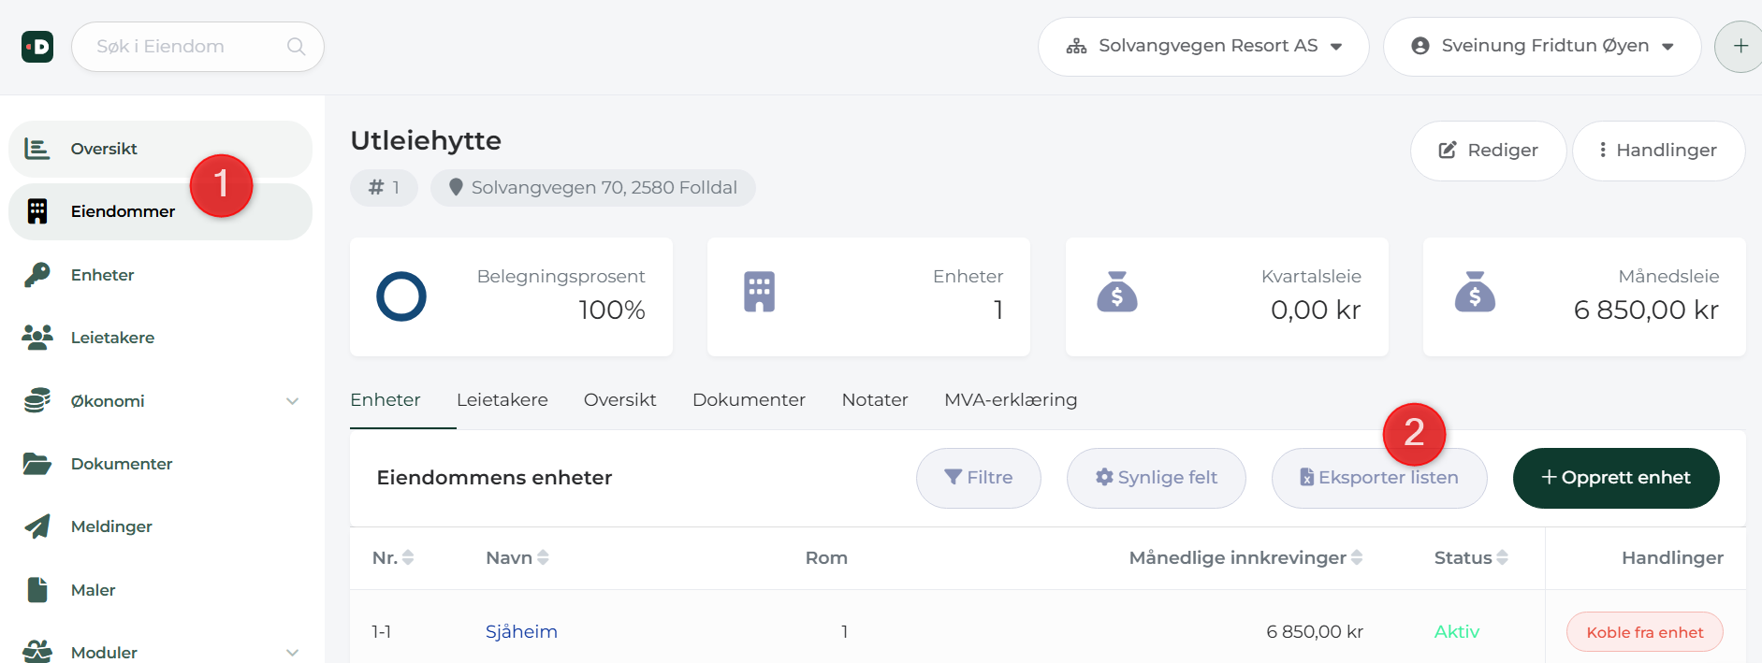Sort table by Nr. column
This screenshot has height=663, width=1762.
[x=393, y=558]
